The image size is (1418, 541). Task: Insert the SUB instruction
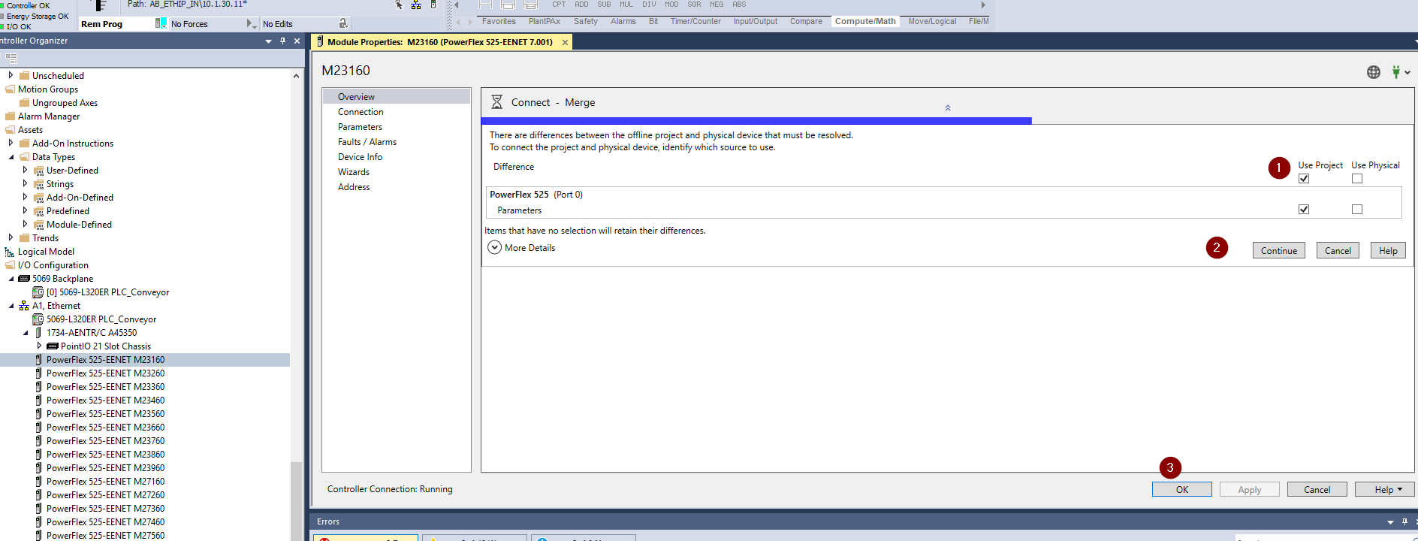click(604, 5)
